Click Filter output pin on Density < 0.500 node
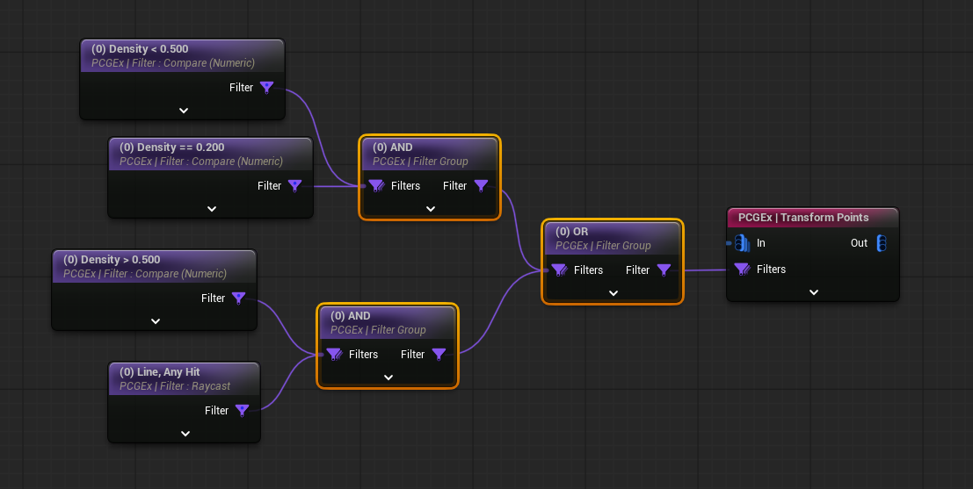Screen dimensions: 973x489 pyautogui.click(x=267, y=88)
